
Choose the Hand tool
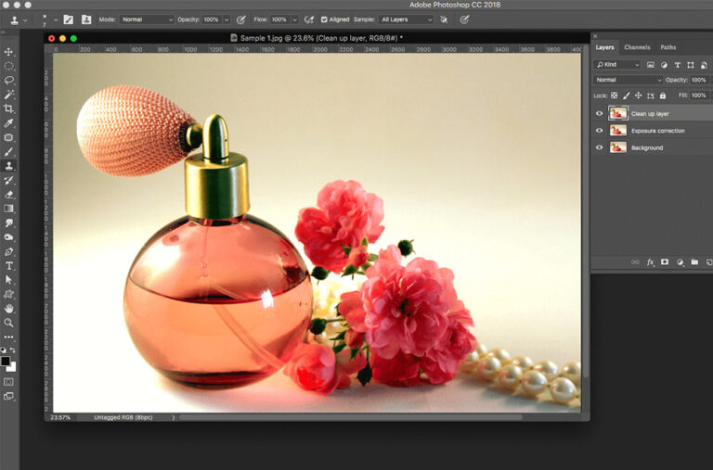click(x=9, y=309)
